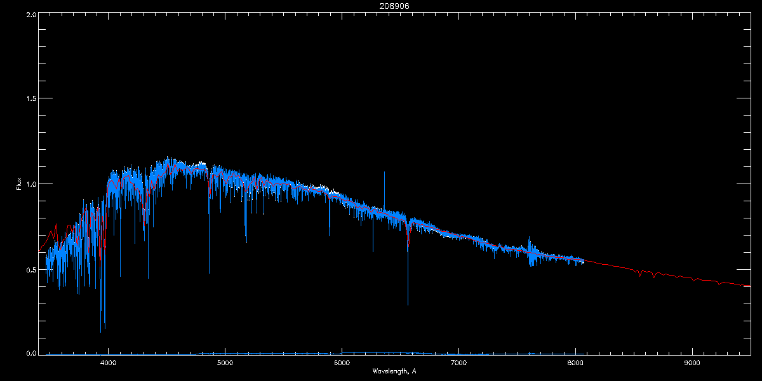Click the deepest absorption line bottom just below 4000
Image resolution: width=762 pixels, height=381 pixels.
pyautogui.click(x=101, y=331)
